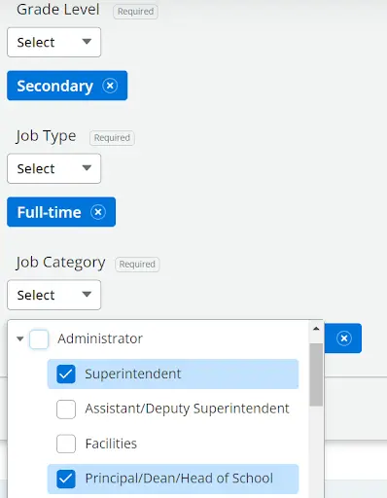Collapse the Administrator tree group
The image size is (387, 498).
pyautogui.click(x=20, y=339)
